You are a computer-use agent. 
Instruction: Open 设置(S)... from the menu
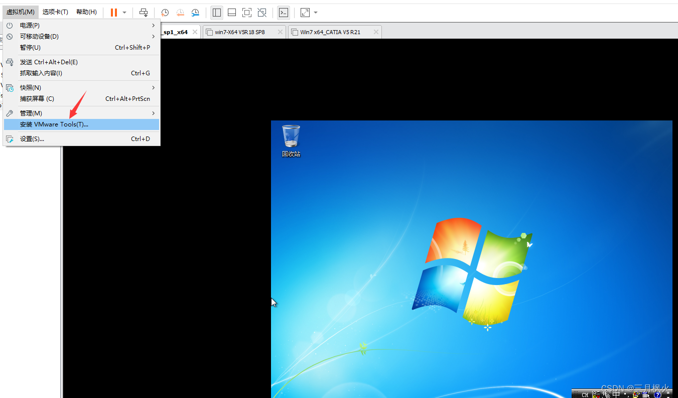[x=81, y=139]
